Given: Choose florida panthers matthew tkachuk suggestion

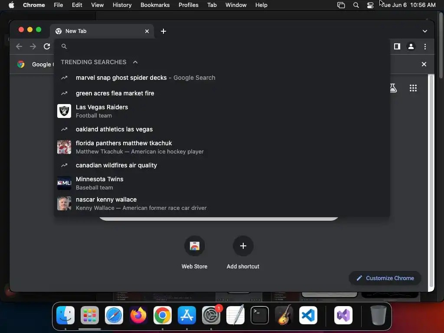Looking at the screenshot, I should tap(222, 147).
